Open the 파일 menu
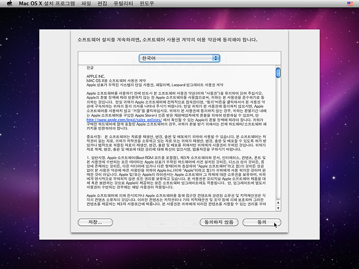The width and height of the screenshot is (359, 269). [86, 3]
